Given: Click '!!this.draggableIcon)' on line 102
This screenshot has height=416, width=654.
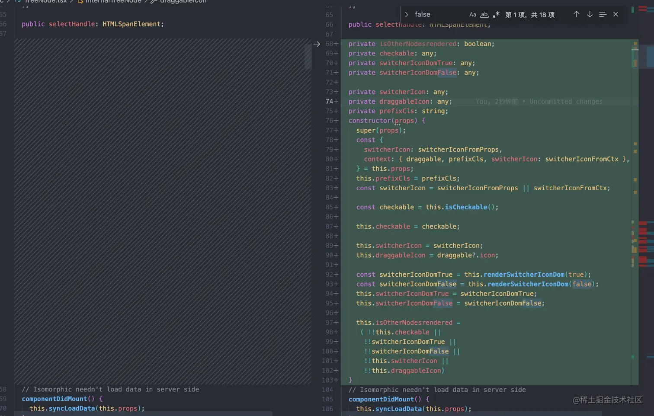Looking at the screenshot, I should pyautogui.click(x=404, y=371).
